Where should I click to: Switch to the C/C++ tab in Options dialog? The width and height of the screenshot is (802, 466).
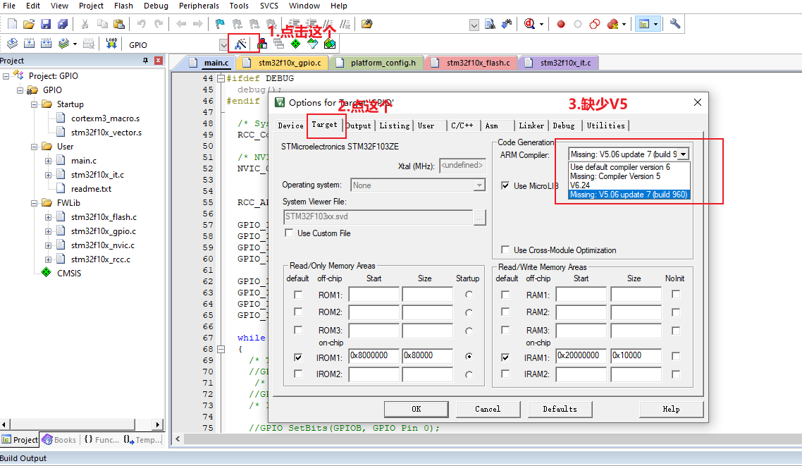point(462,125)
